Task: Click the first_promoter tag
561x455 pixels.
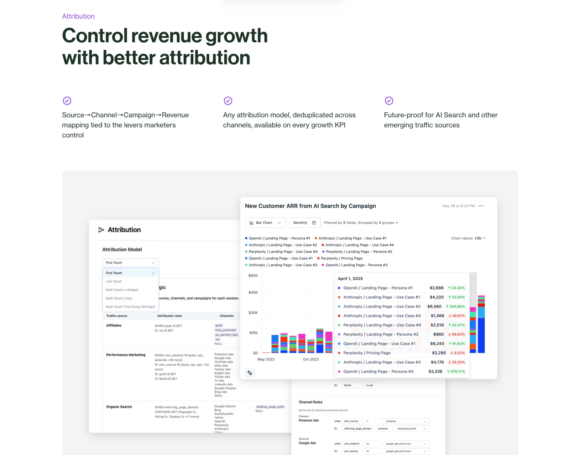Action: pos(226,330)
